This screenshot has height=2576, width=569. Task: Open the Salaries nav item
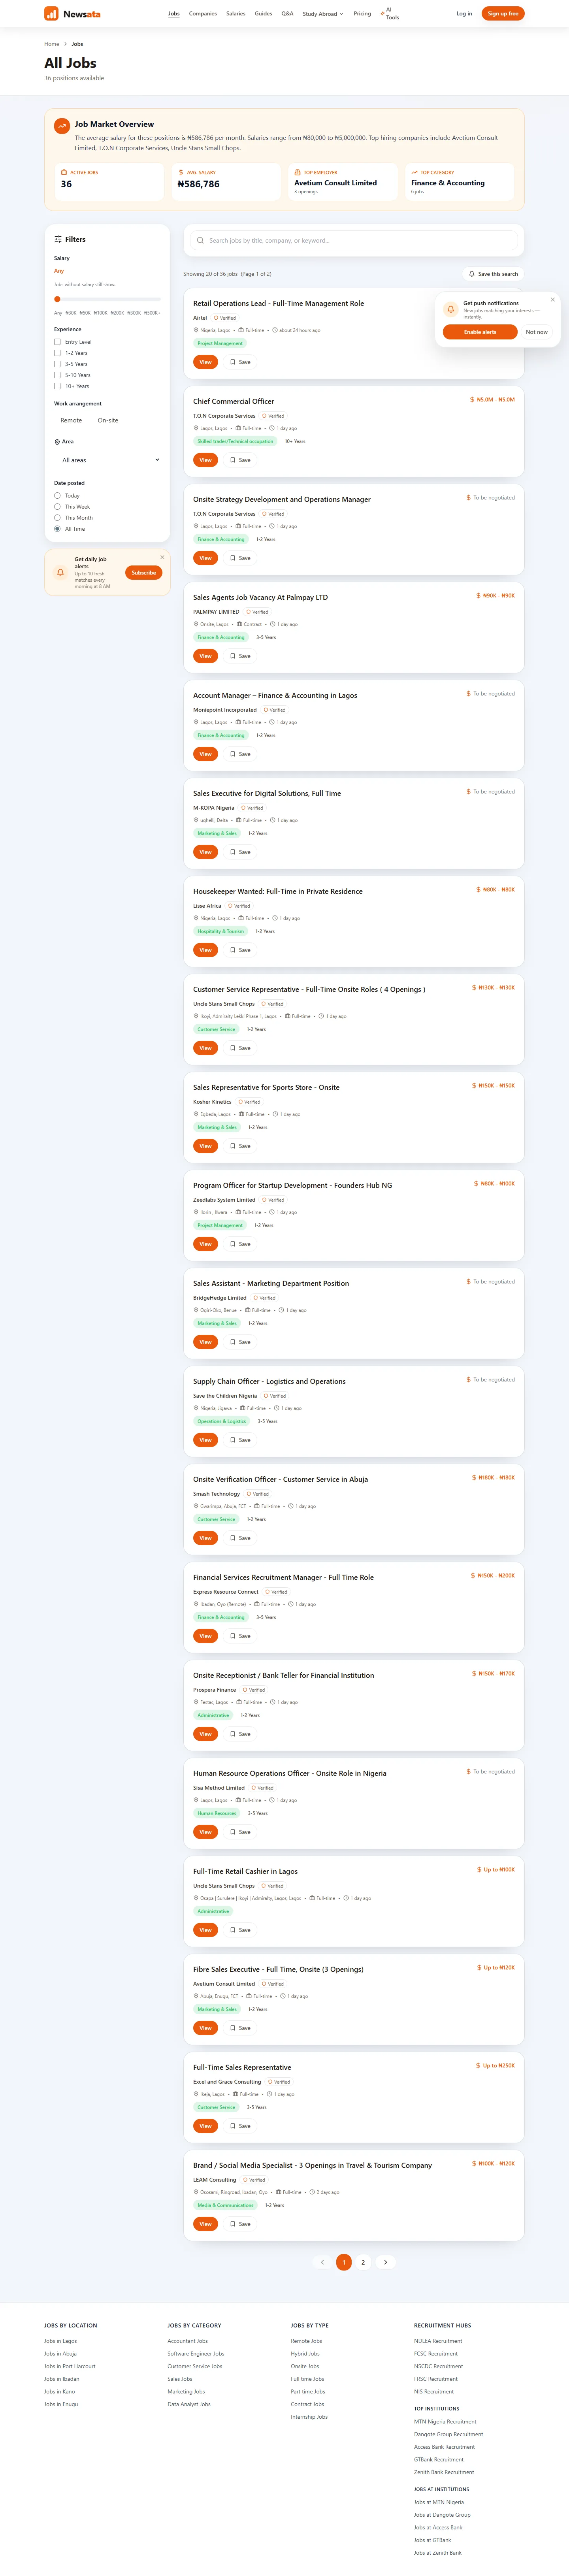(236, 14)
